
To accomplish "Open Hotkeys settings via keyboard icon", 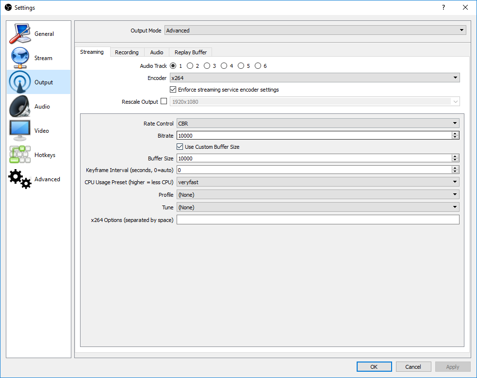I will 20,155.
